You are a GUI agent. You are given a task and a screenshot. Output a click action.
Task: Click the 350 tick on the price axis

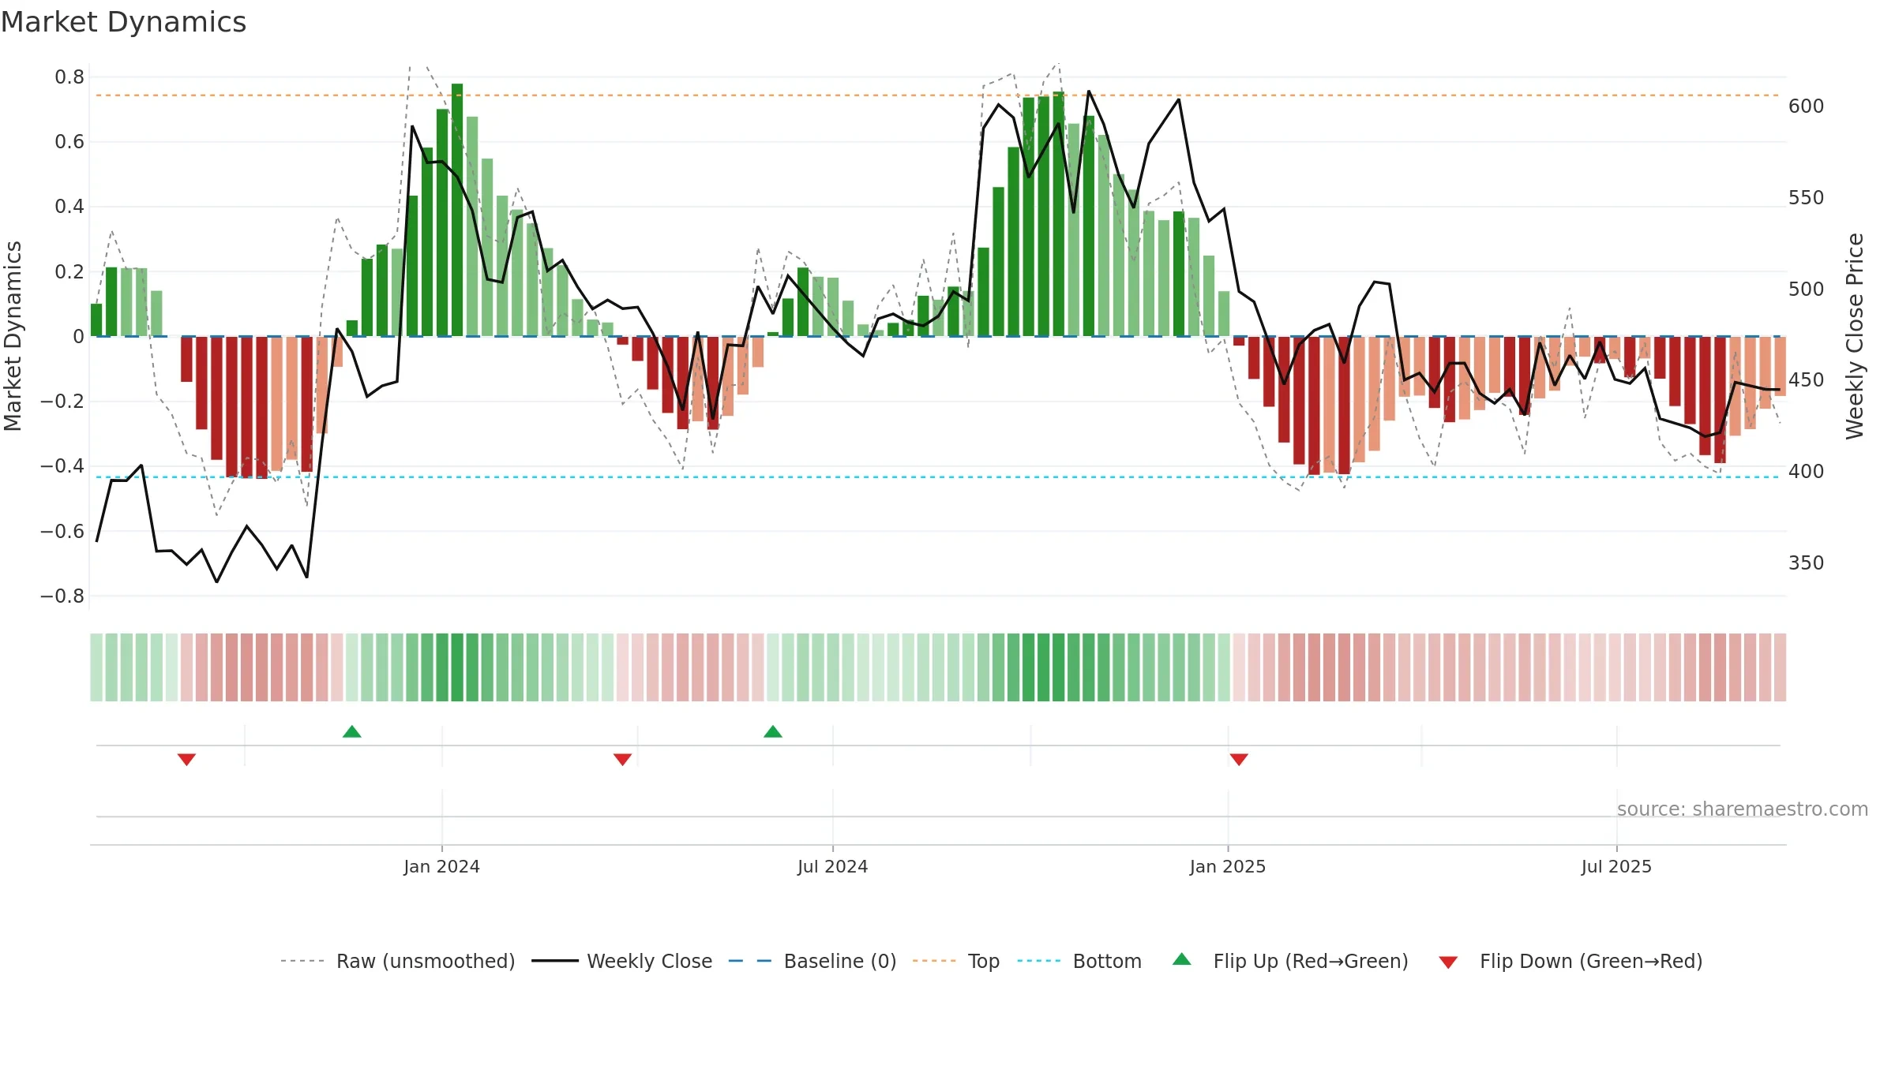click(1806, 563)
